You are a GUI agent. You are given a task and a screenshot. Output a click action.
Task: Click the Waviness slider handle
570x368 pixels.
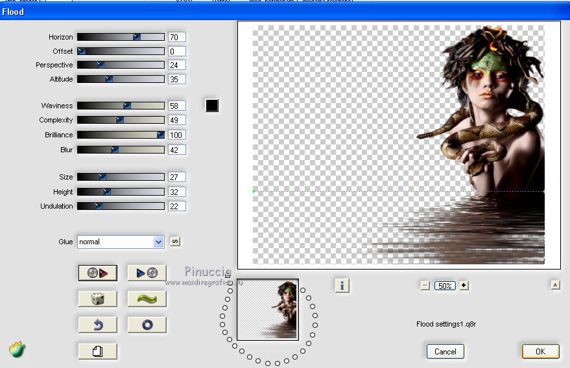pos(127,106)
